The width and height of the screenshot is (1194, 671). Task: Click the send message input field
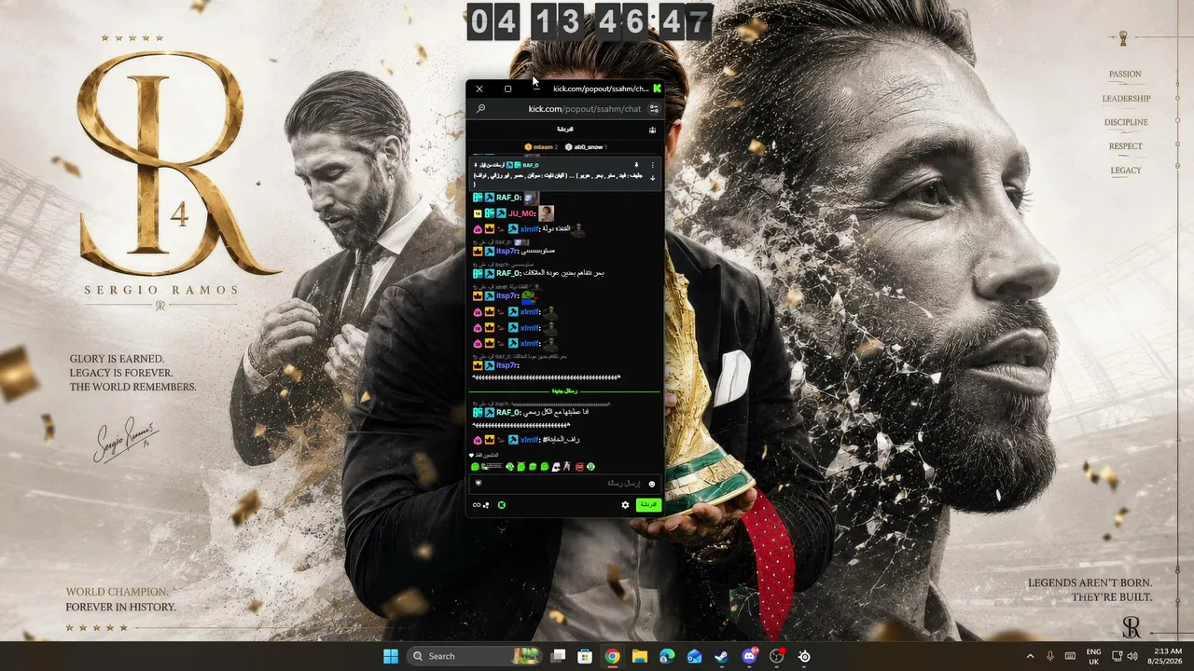(565, 483)
